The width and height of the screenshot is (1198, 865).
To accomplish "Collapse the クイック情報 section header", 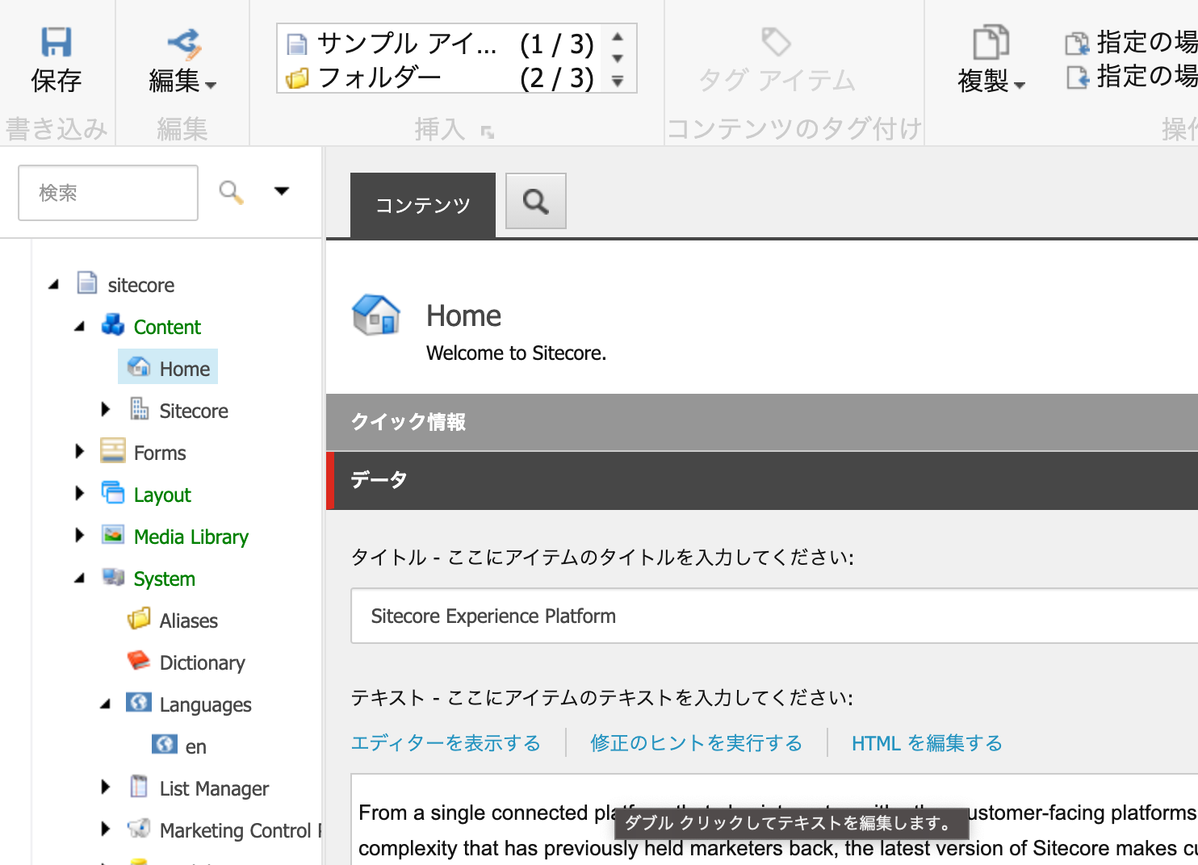I will (x=762, y=422).
